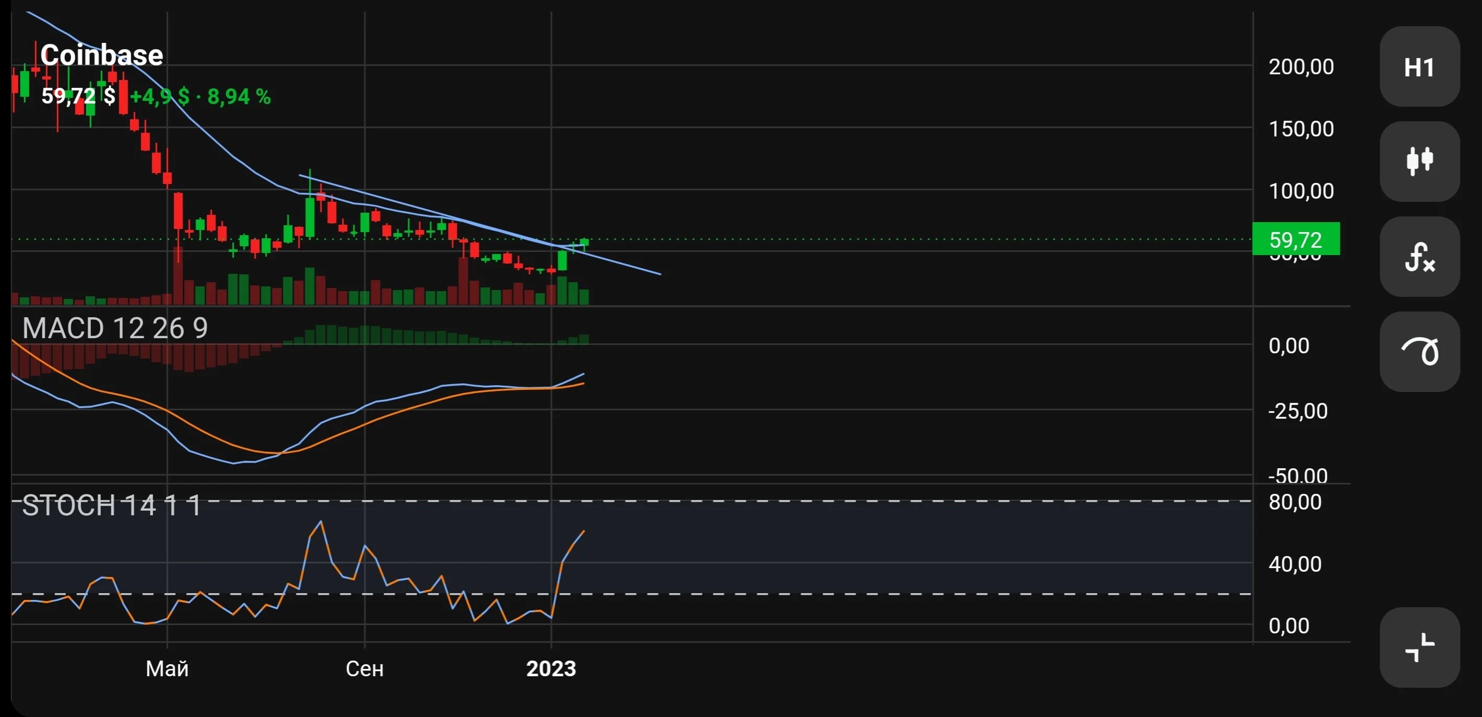1482x717 pixels.
Task: Click the 150,00 price axis value
Action: (x=1301, y=129)
